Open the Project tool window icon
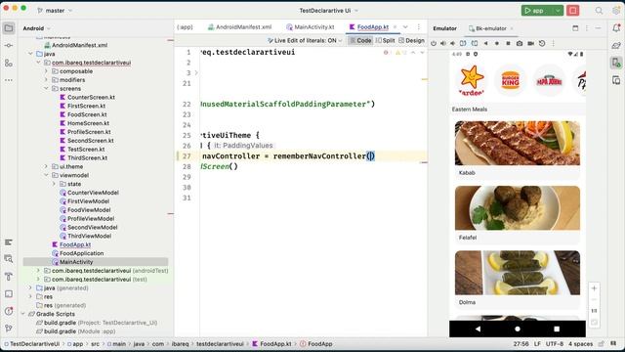 click(9, 28)
